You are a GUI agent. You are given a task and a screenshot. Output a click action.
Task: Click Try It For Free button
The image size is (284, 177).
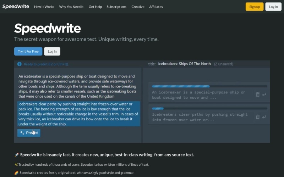(x=28, y=51)
